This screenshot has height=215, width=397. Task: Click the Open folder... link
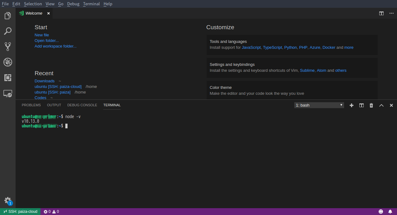pyautogui.click(x=47, y=41)
